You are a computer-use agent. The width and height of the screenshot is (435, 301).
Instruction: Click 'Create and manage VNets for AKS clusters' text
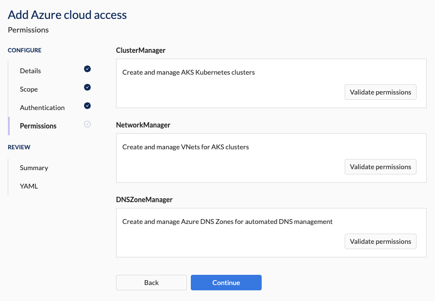pyautogui.click(x=185, y=147)
